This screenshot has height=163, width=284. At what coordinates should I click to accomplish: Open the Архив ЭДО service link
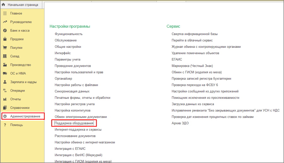pos(180,123)
